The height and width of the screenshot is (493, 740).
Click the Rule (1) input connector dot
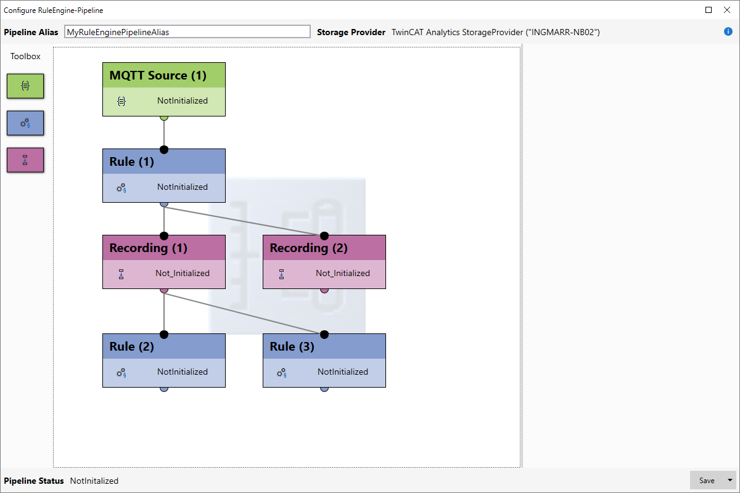click(164, 149)
